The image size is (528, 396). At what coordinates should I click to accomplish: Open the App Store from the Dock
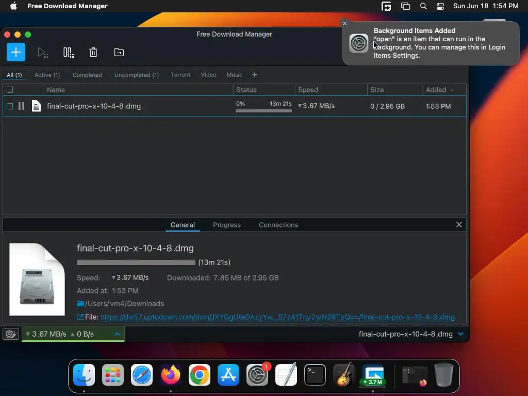(x=228, y=375)
